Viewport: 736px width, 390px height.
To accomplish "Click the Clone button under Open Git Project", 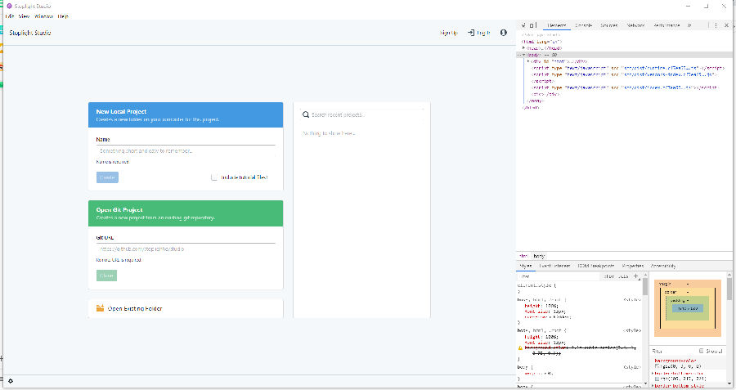I will coord(106,276).
